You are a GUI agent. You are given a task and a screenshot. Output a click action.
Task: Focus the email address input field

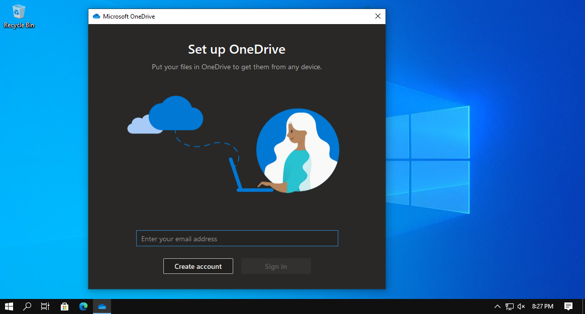click(237, 238)
